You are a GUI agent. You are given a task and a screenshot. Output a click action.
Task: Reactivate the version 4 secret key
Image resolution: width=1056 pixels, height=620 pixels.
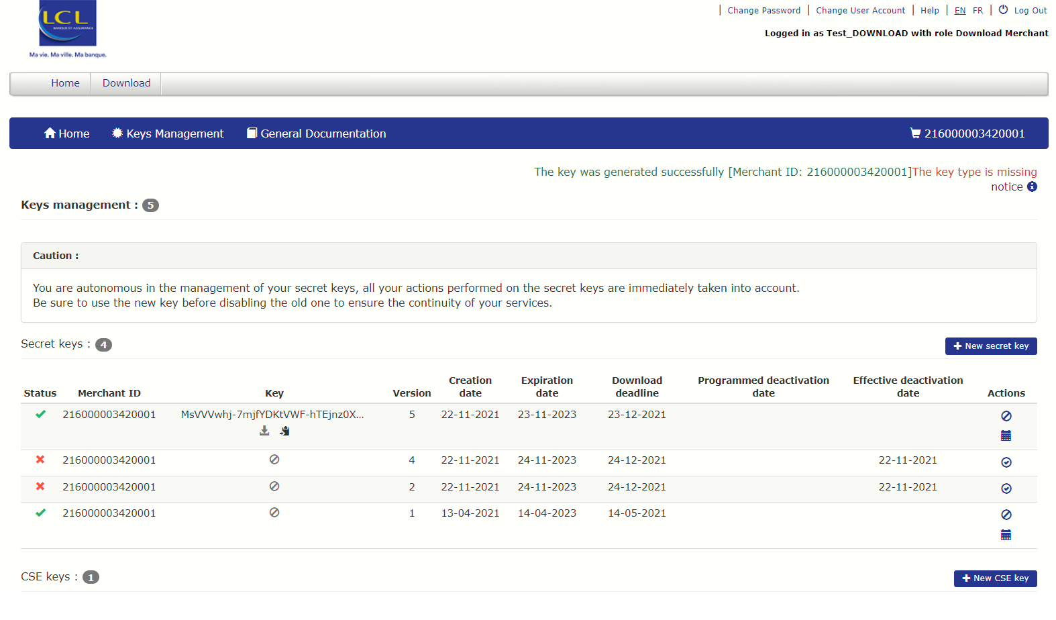click(1006, 462)
